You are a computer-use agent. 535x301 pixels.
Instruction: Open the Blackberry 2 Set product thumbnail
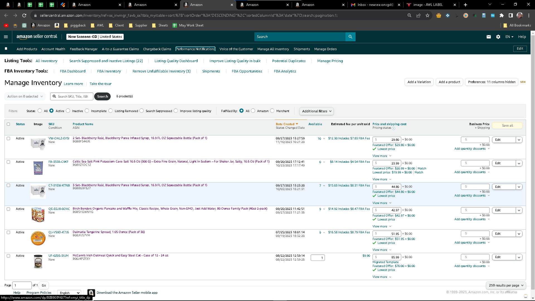coord(38,144)
